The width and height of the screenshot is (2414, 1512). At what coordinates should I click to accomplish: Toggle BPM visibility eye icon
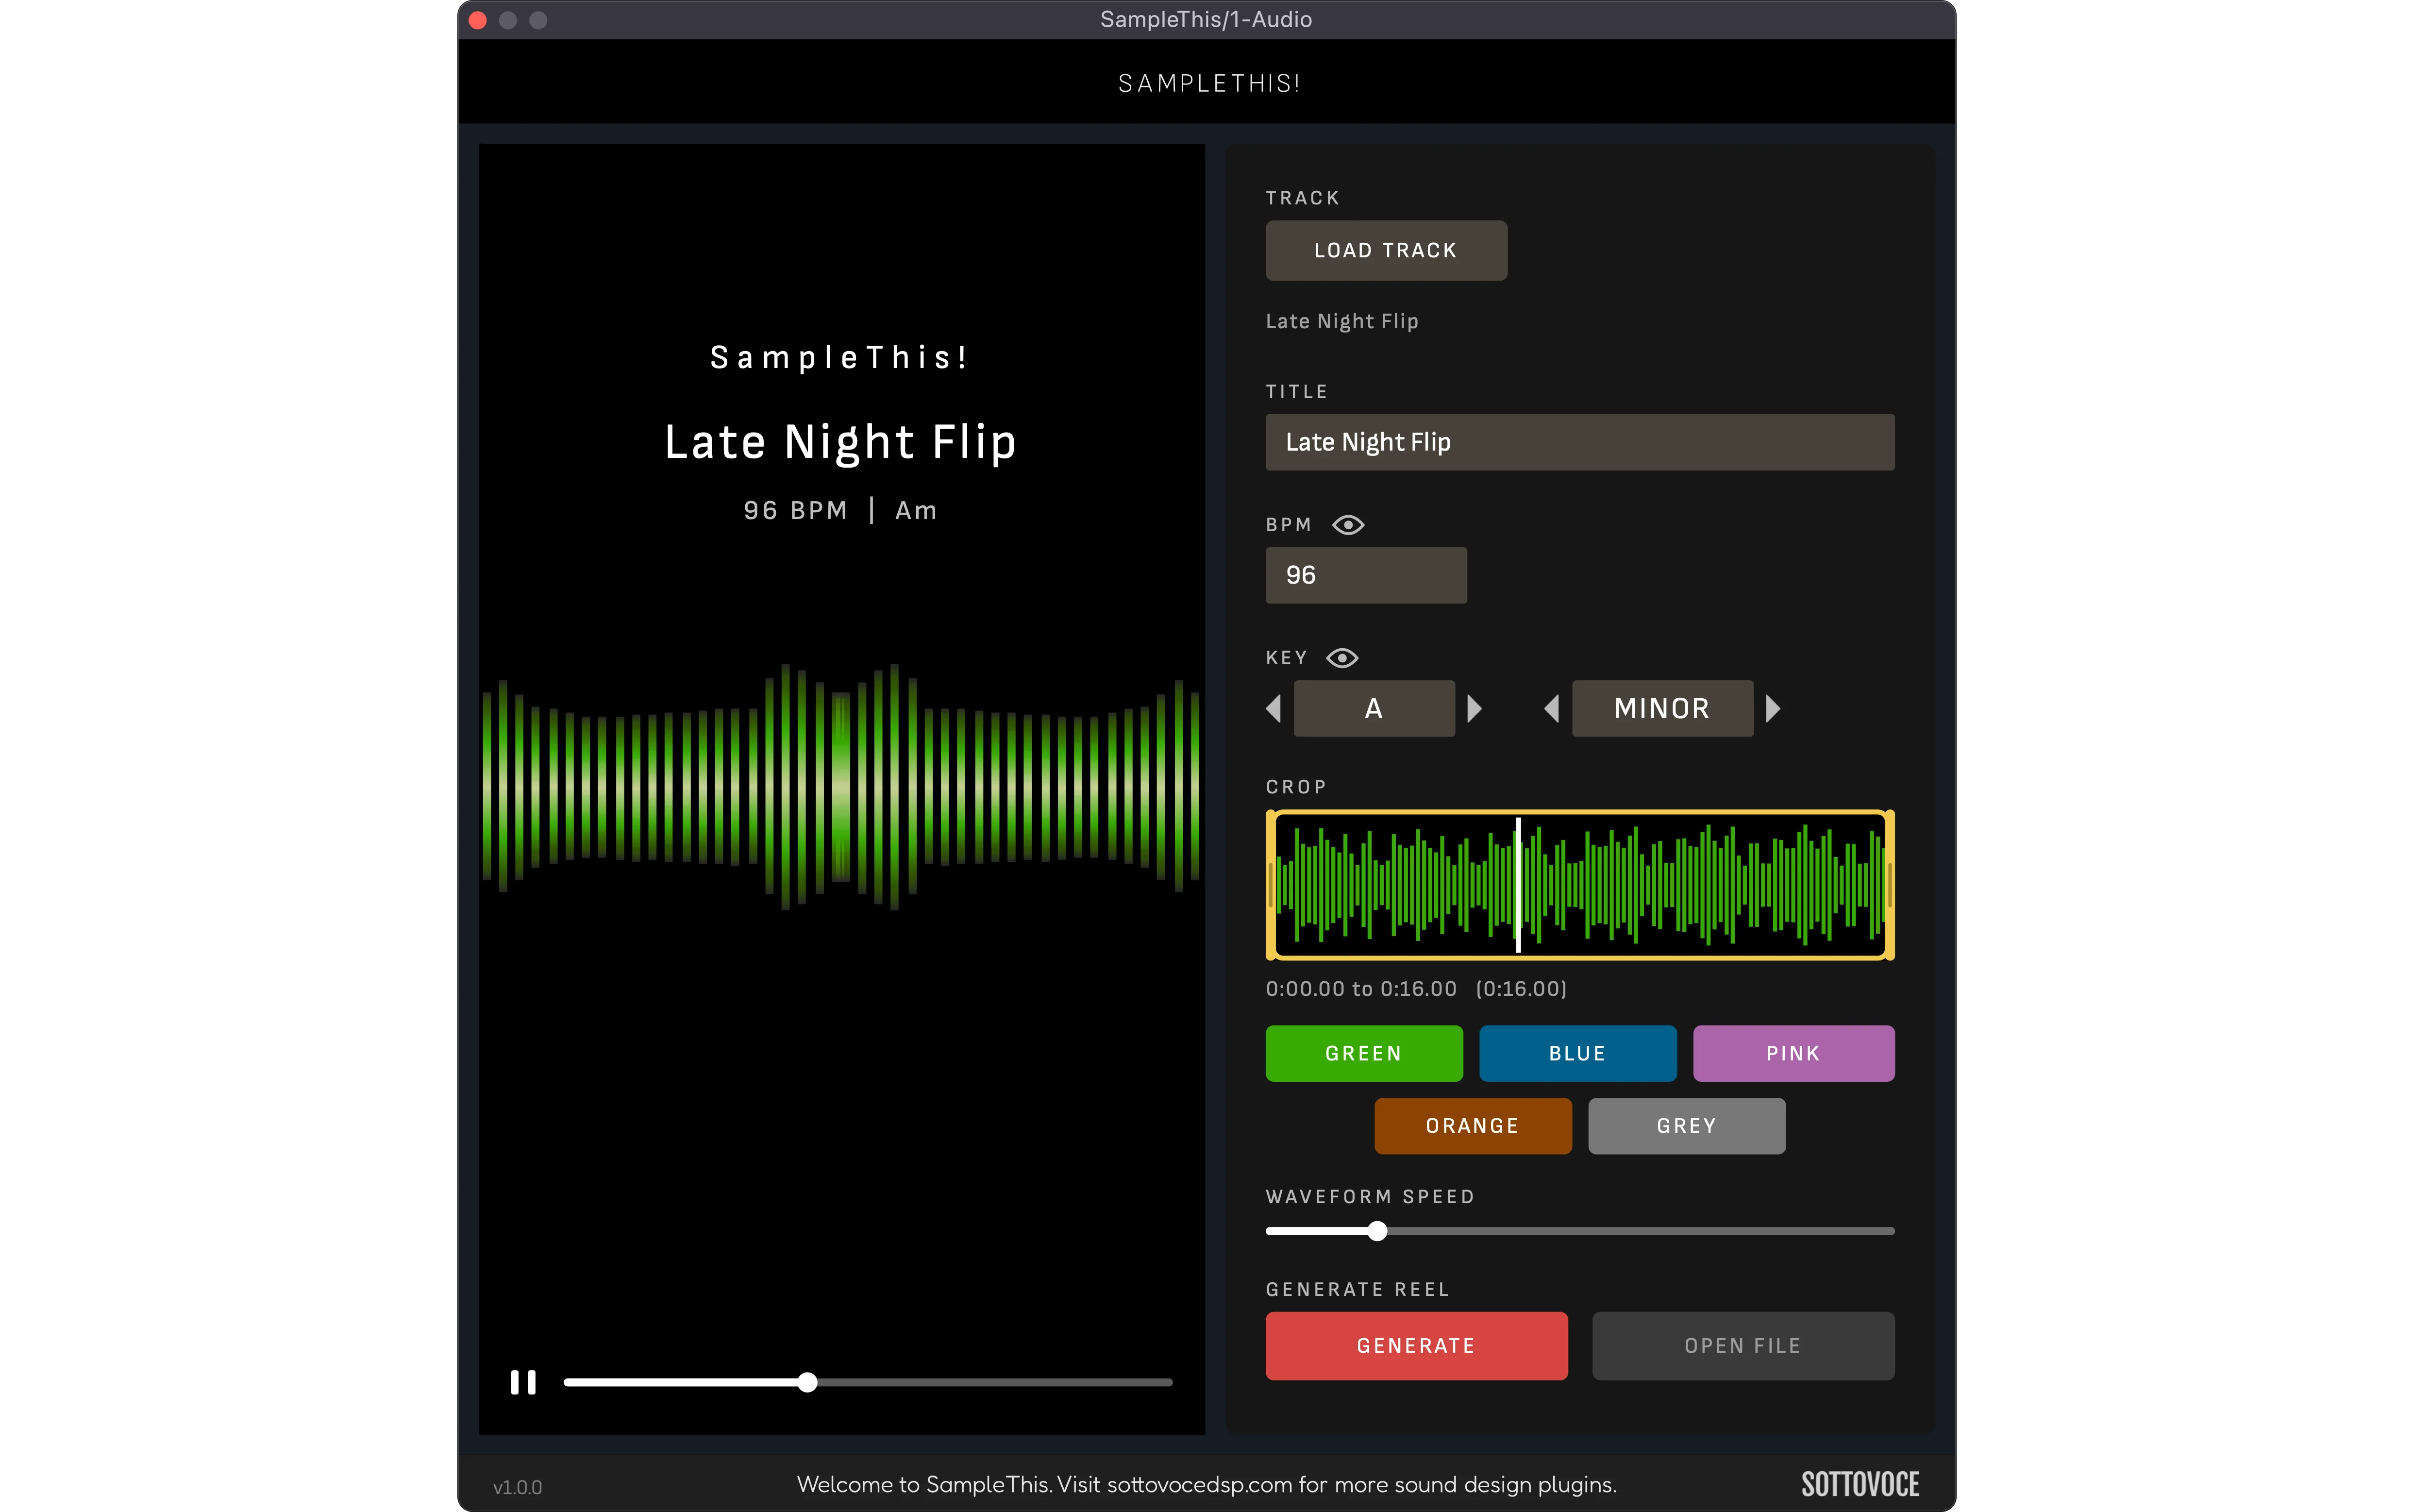[x=1348, y=525]
